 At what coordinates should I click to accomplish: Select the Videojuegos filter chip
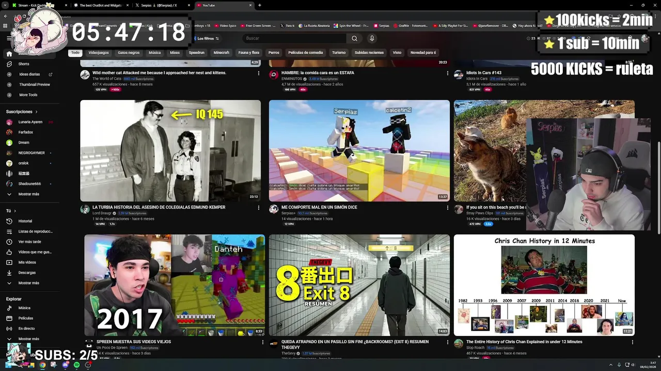(99, 53)
